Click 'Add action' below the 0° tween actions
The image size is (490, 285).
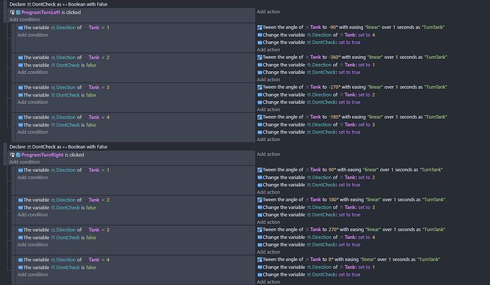tap(269, 282)
